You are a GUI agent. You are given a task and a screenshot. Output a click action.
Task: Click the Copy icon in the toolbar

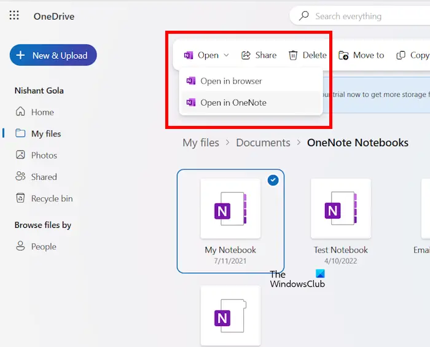tap(401, 55)
